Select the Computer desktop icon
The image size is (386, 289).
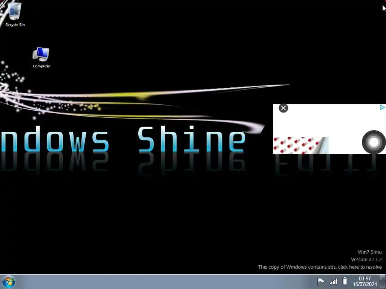(41, 58)
